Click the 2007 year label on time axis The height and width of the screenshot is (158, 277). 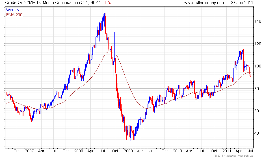(x=29, y=151)
